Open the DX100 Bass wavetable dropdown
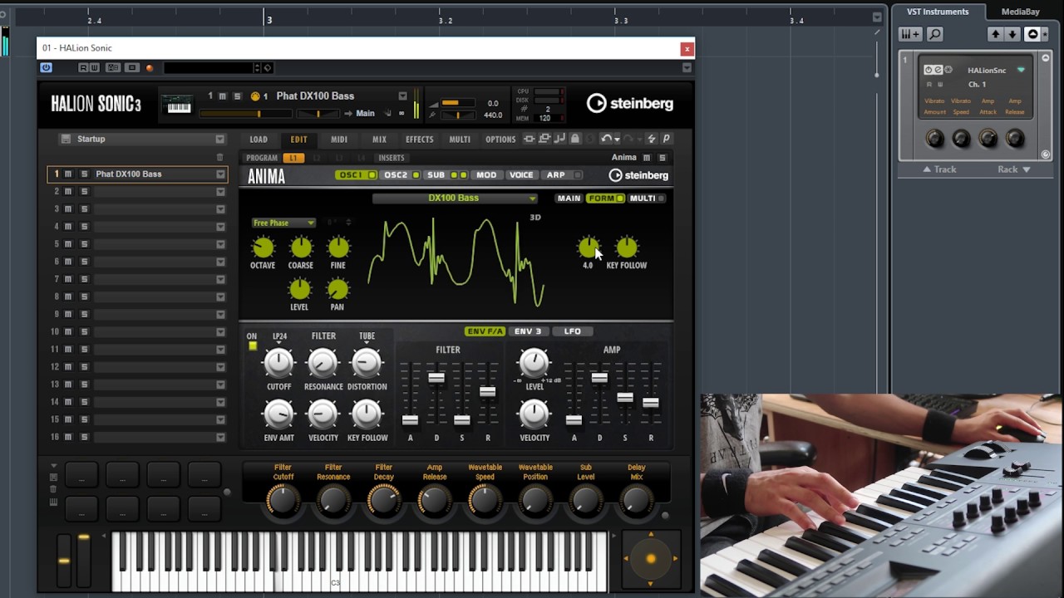Screen dimensions: 1064x598 [x=455, y=199]
